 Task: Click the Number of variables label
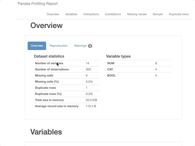click(x=49, y=63)
